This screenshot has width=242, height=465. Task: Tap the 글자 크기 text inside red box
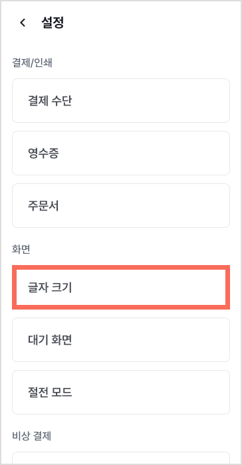coord(50,288)
